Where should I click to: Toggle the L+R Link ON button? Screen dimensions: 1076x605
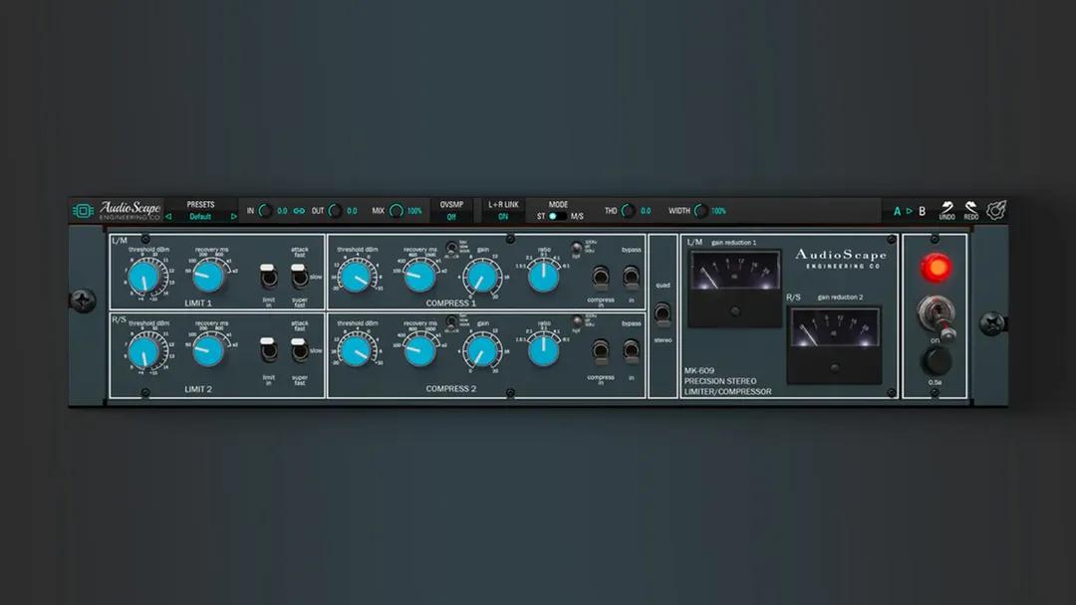click(x=503, y=216)
